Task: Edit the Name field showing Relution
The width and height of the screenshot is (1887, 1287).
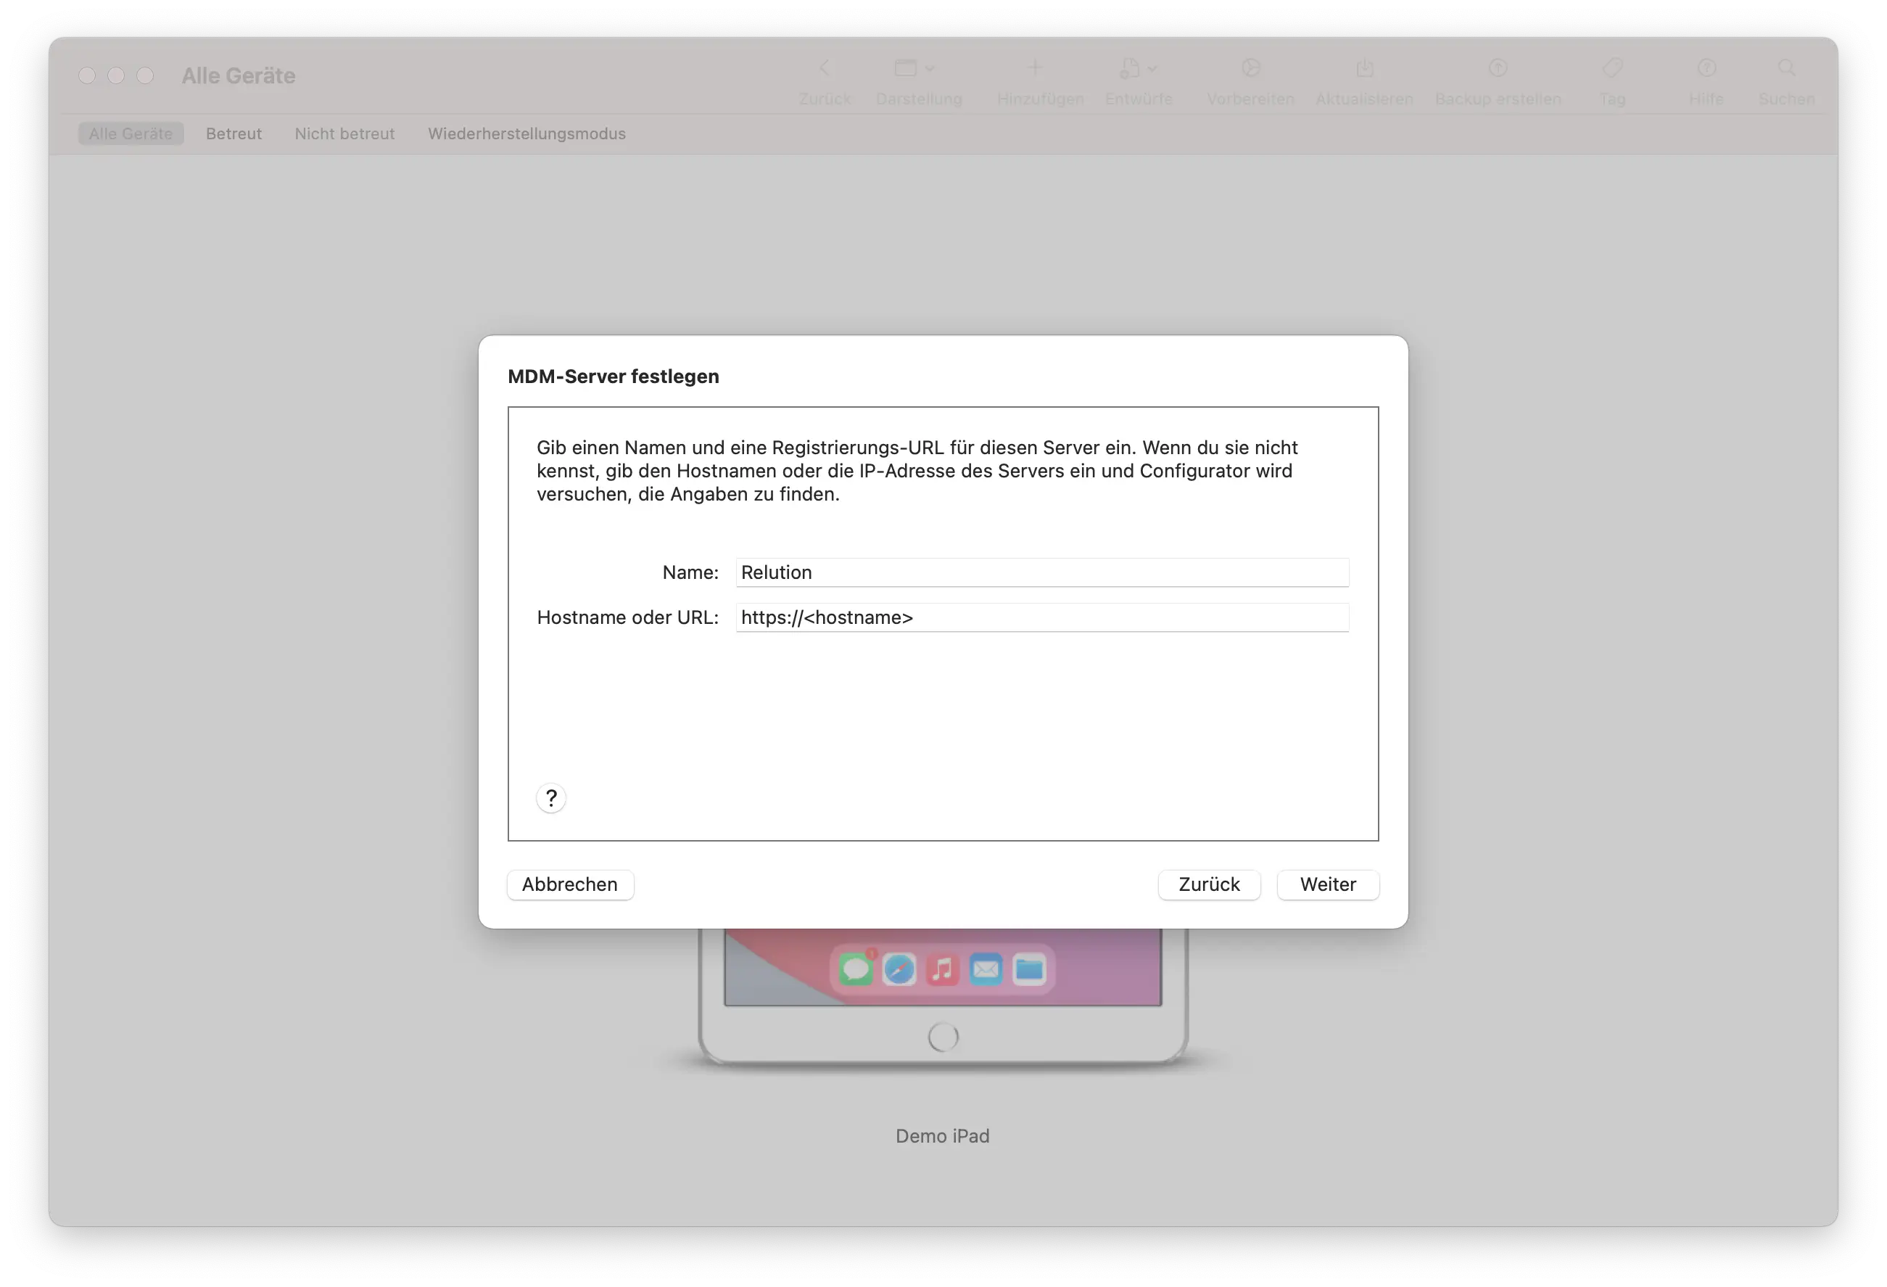Action: (1041, 572)
